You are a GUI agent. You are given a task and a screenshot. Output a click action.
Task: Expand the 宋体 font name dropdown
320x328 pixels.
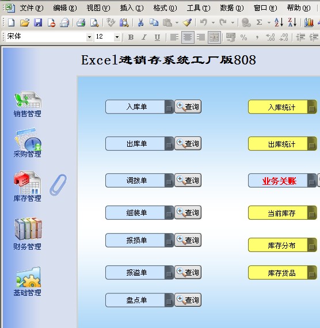pos(89,37)
